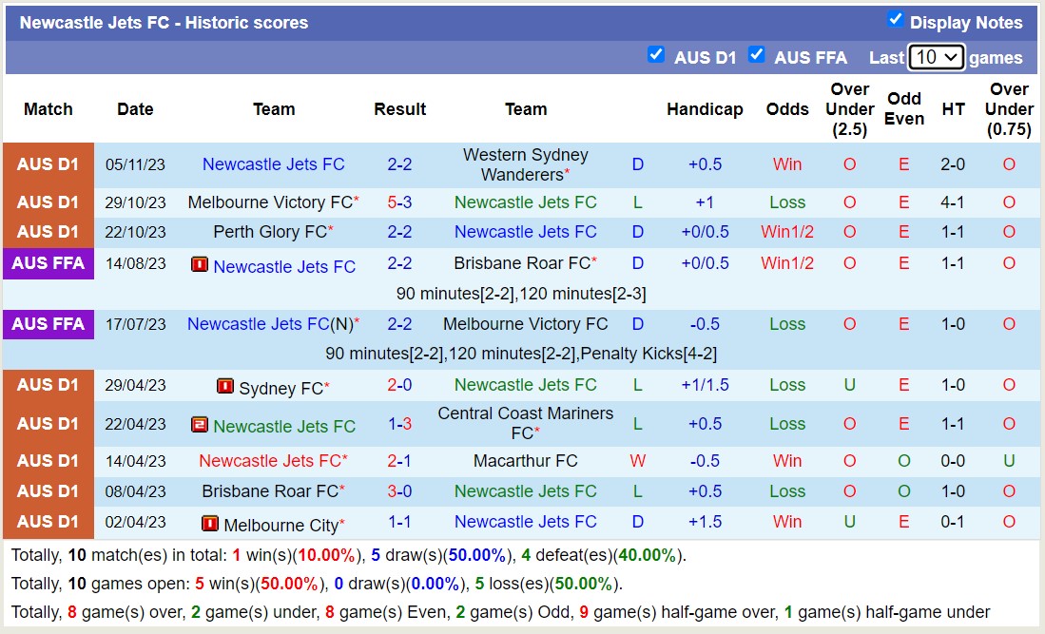Click the AUS D1 badge beside the Sydney FC match

[48, 385]
